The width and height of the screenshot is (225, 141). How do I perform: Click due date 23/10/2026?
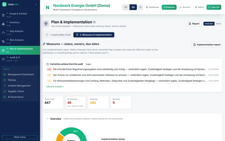(x=213, y=69)
